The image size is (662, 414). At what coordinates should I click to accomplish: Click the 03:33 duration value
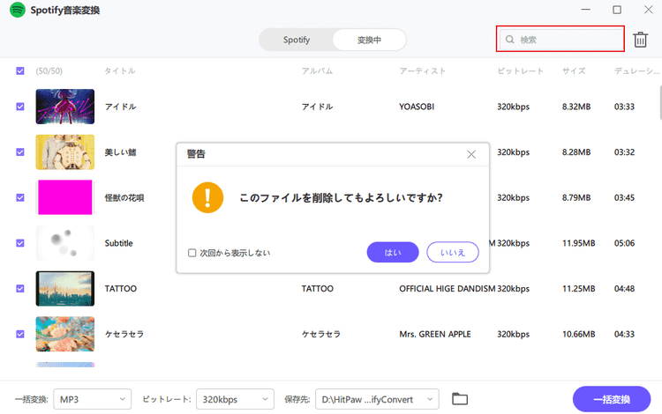[x=624, y=107]
